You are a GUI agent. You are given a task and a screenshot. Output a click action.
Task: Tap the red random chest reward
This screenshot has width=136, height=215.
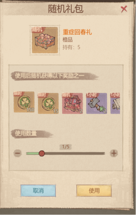click(72, 103)
